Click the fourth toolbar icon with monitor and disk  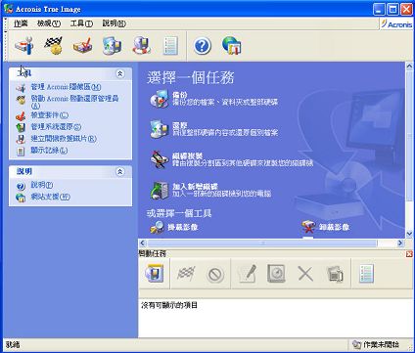click(112, 45)
